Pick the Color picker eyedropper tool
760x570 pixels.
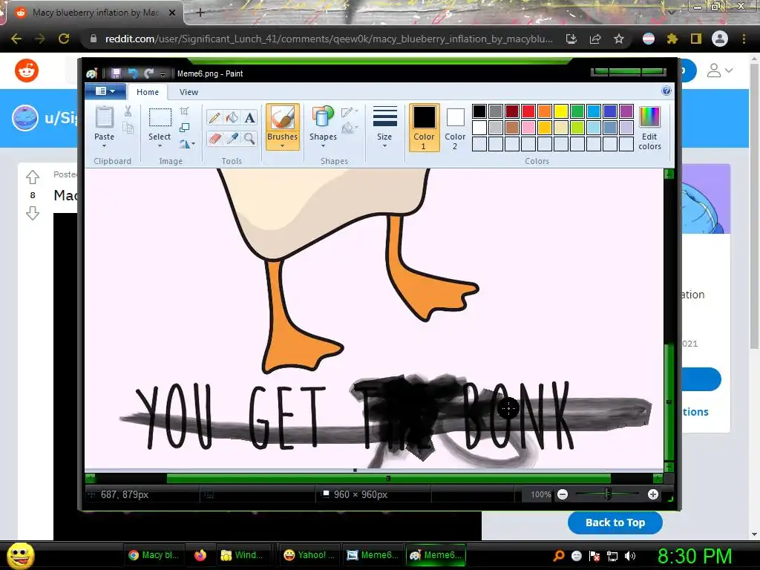[232, 139]
